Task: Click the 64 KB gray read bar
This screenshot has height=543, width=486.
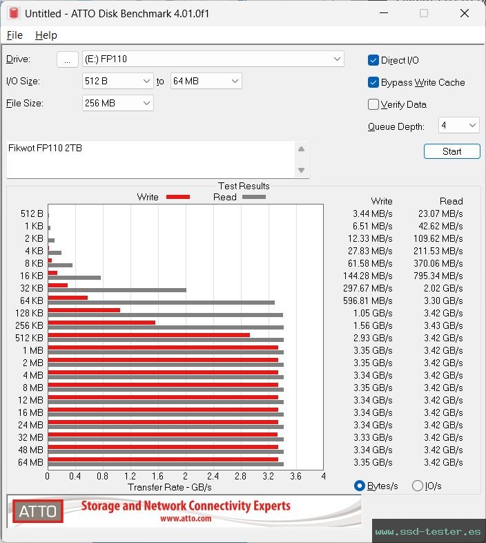Action: tap(162, 303)
